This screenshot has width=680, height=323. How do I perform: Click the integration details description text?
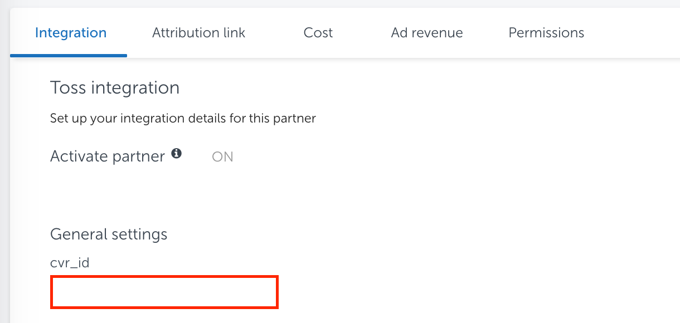pos(183,118)
